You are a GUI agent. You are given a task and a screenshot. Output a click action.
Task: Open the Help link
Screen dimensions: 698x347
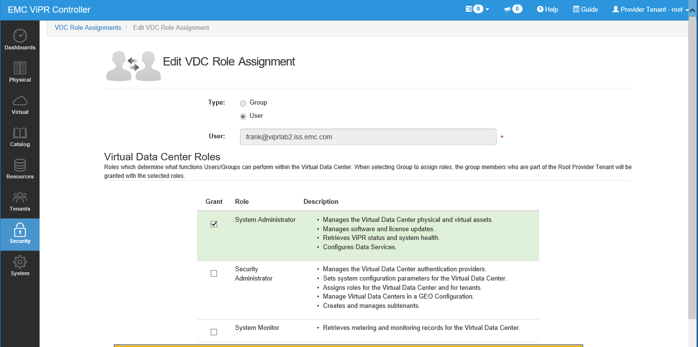tap(547, 9)
